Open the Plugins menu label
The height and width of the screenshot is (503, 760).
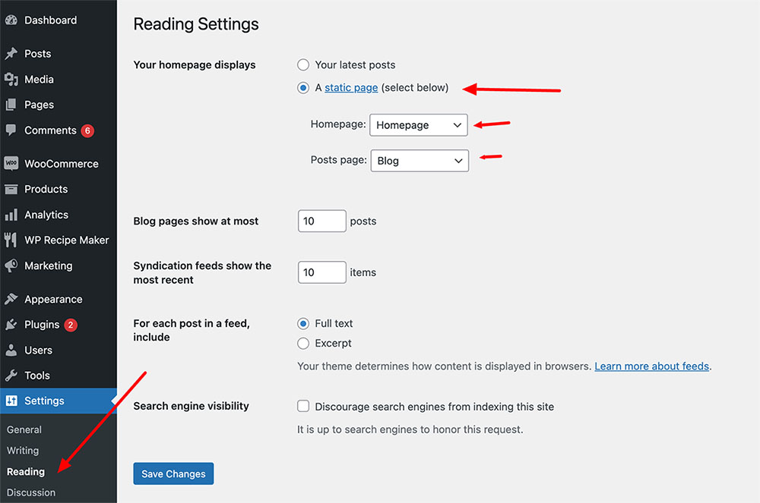click(x=42, y=325)
